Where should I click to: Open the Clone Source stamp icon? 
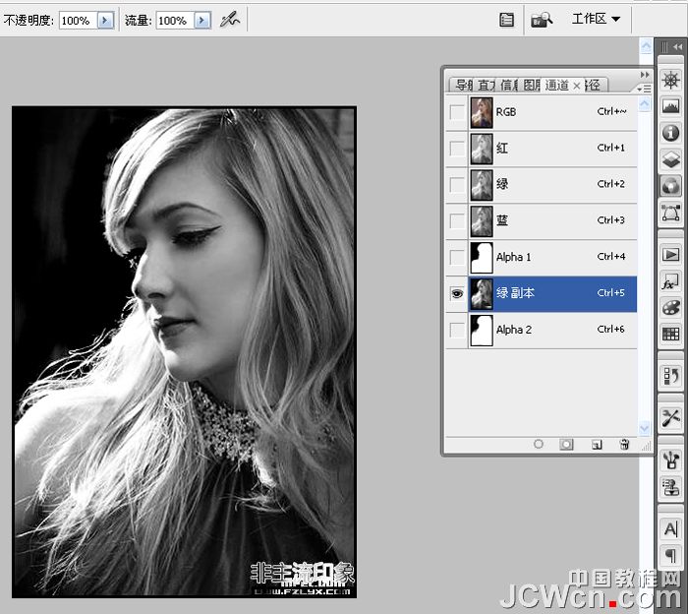pos(671,487)
